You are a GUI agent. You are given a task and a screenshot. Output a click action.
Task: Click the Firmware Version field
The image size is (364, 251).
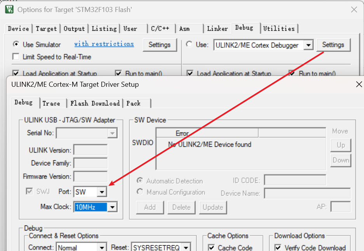click(x=91, y=177)
